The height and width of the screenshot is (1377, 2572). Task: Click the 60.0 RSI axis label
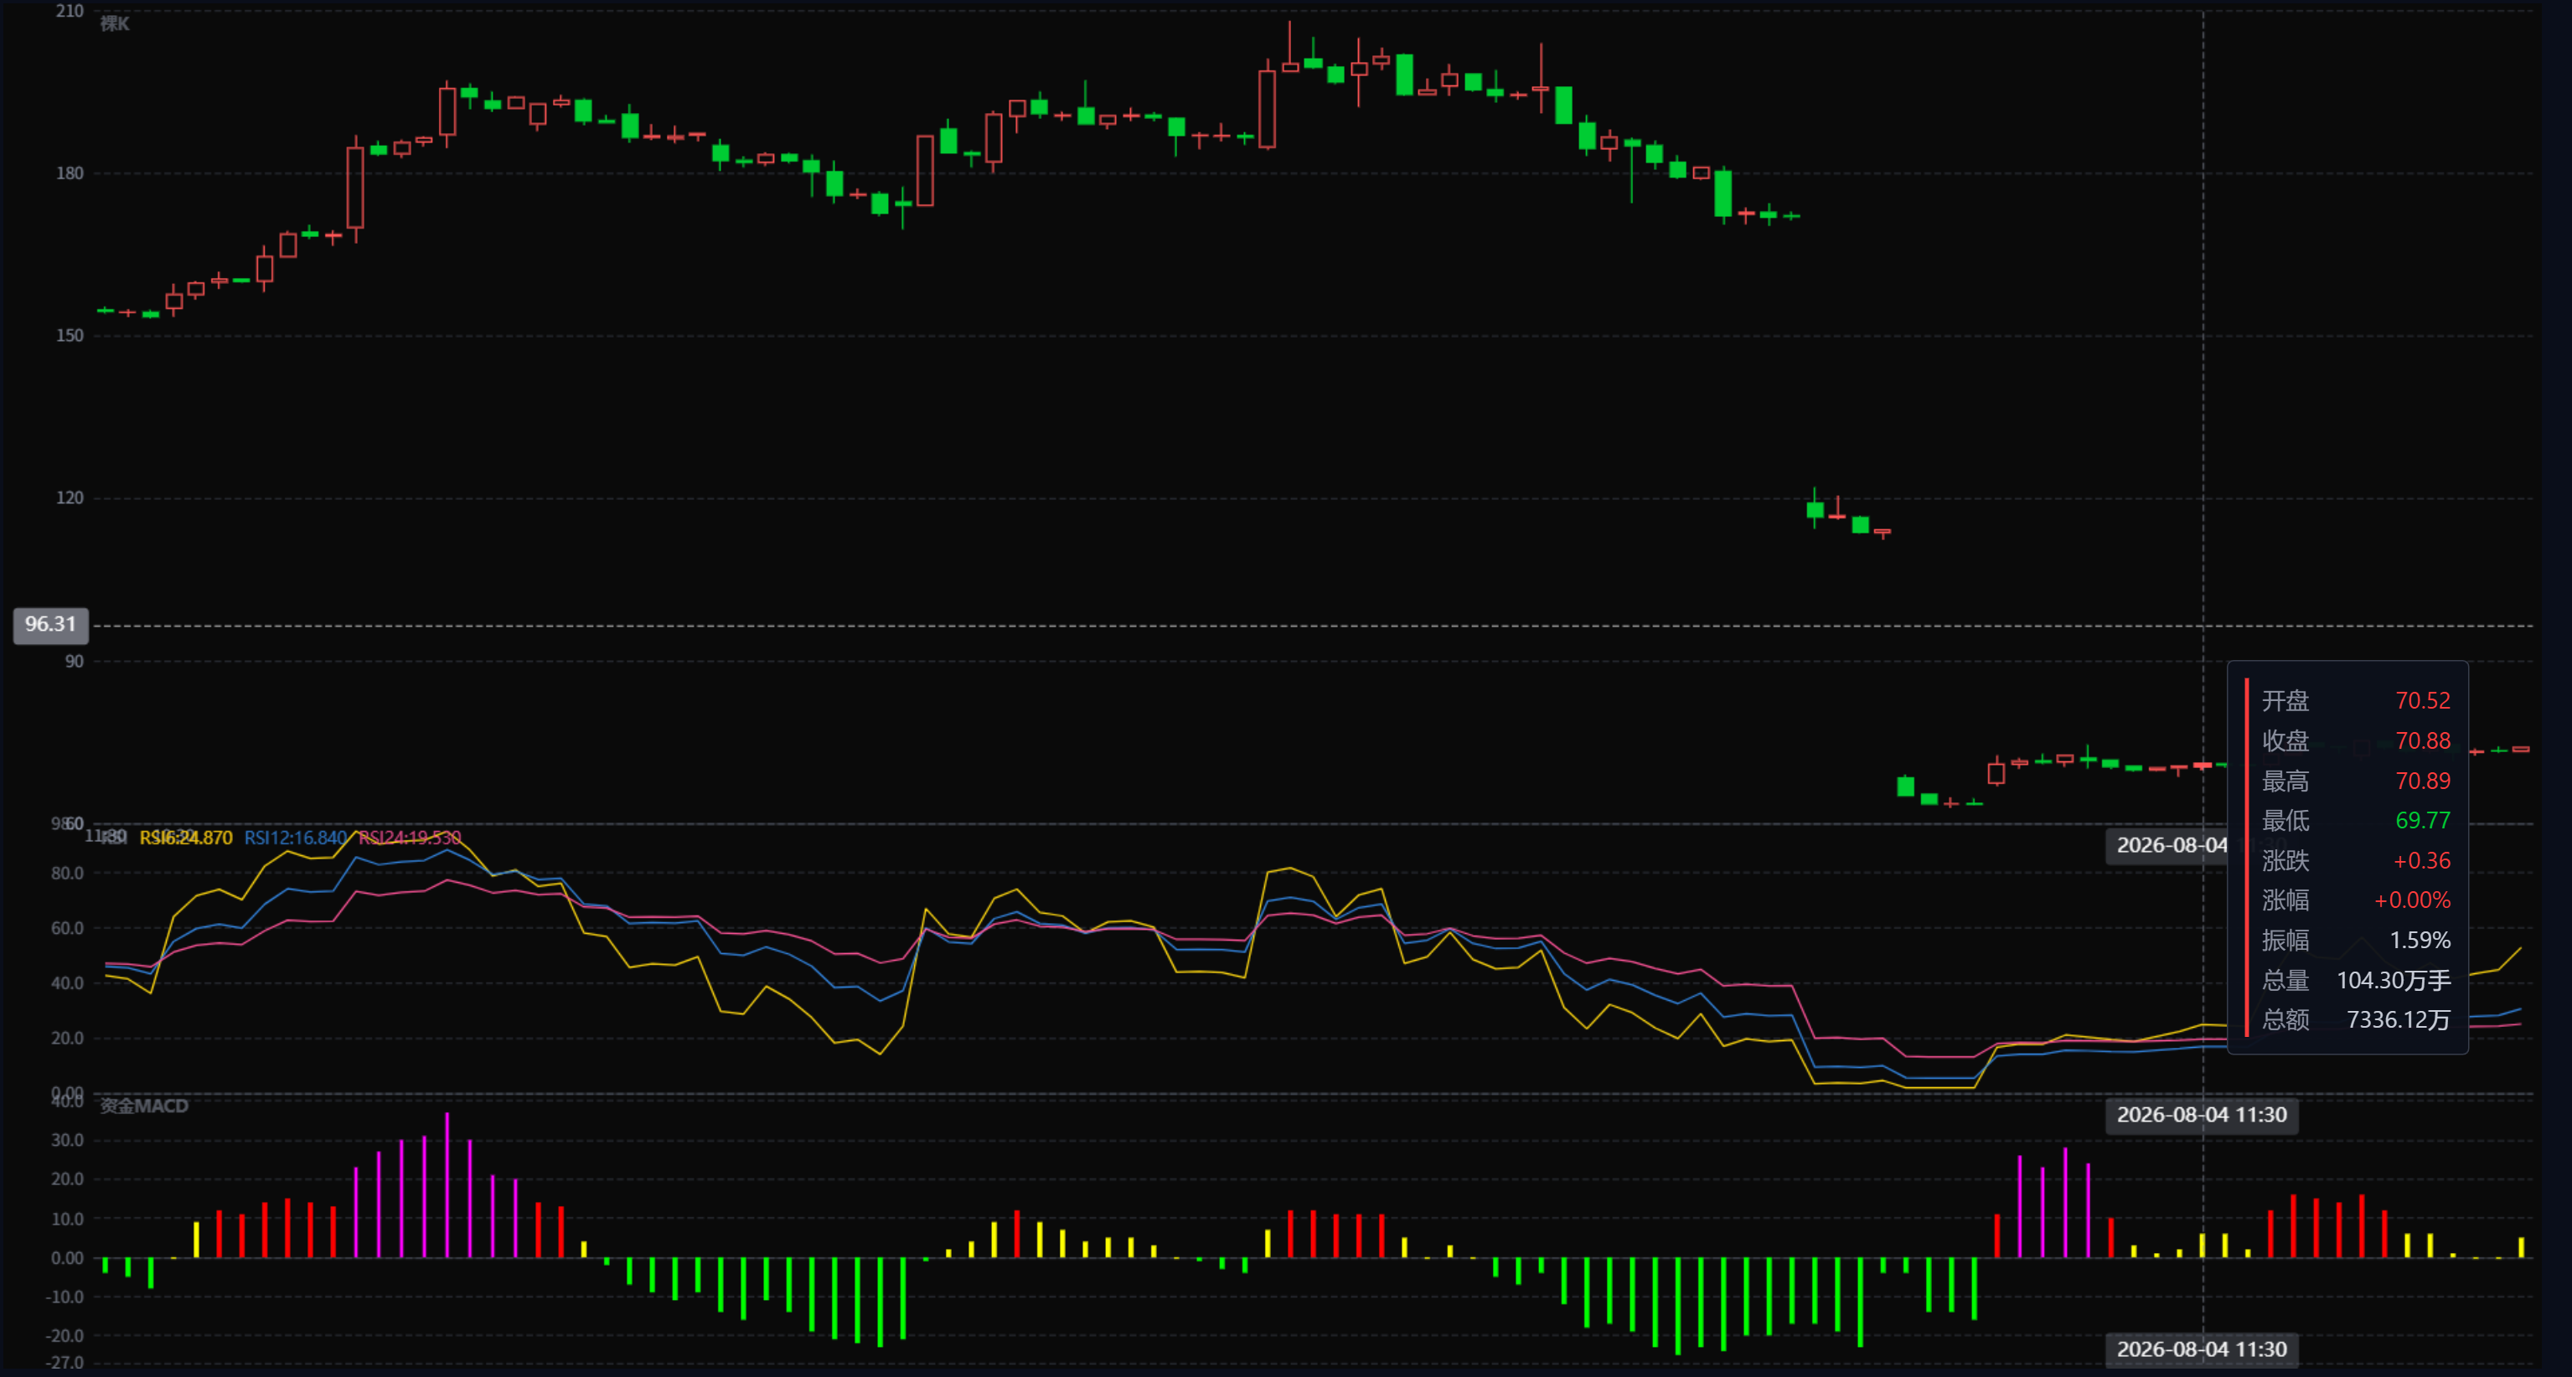point(68,928)
